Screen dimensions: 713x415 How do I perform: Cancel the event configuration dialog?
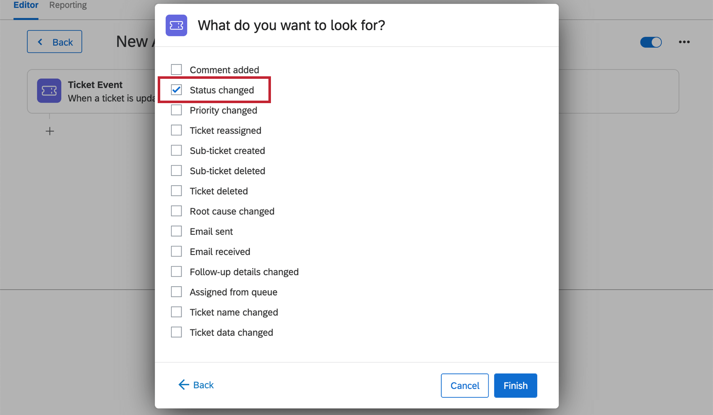tap(464, 385)
